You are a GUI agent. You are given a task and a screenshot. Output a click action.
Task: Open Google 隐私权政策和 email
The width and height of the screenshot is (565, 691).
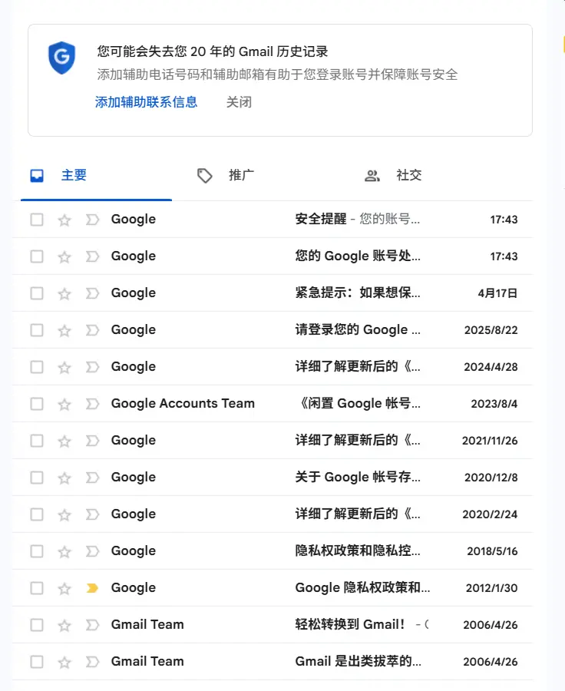(x=362, y=587)
